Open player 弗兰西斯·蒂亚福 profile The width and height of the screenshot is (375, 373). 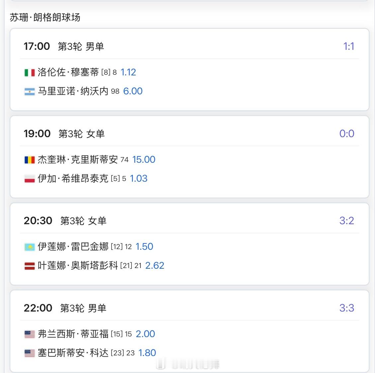(x=73, y=334)
